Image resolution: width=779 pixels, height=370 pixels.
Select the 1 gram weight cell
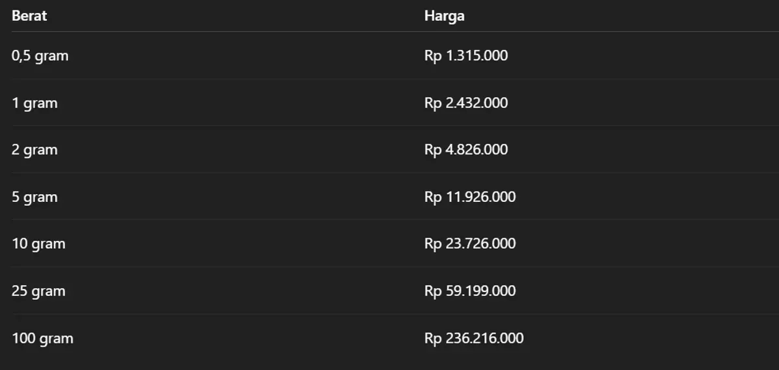click(34, 103)
